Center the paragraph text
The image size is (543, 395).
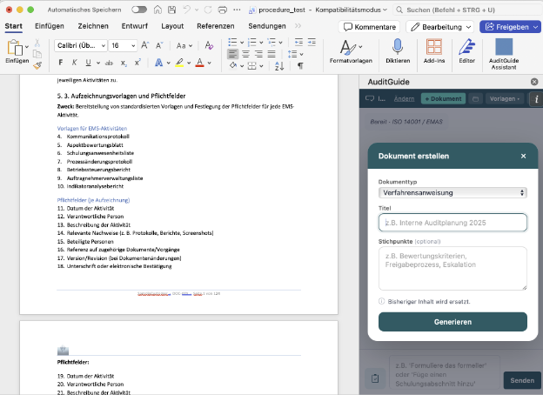pyautogui.click(x=246, y=54)
